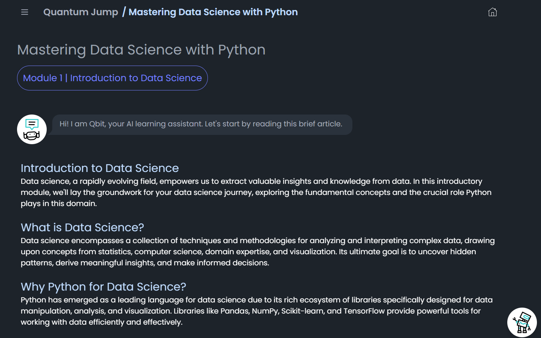Click the paragraph starting 'Python has emerged'

256,311
